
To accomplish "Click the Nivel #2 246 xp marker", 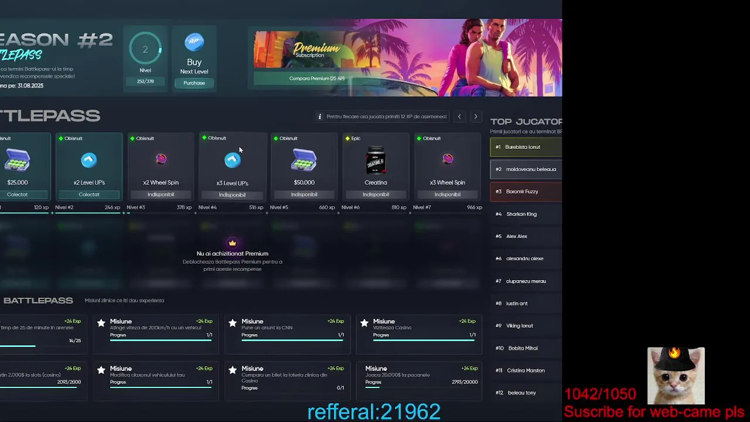I will [x=88, y=207].
